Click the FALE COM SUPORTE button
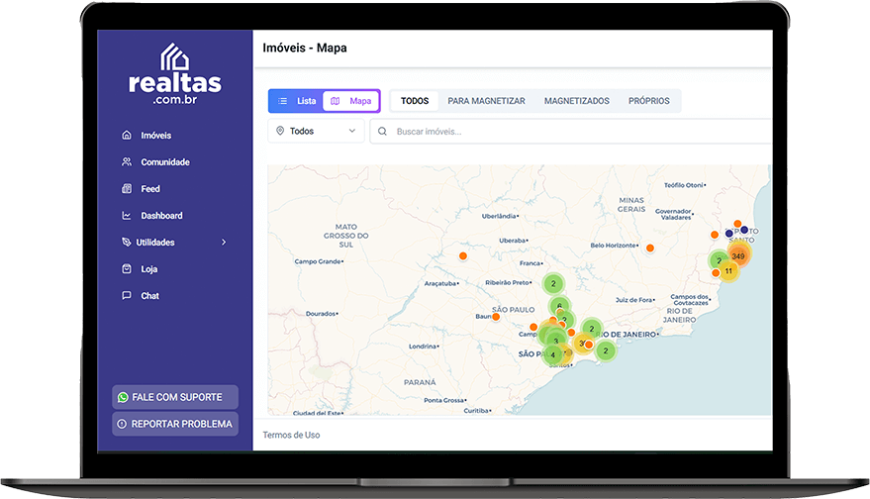 tap(175, 397)
